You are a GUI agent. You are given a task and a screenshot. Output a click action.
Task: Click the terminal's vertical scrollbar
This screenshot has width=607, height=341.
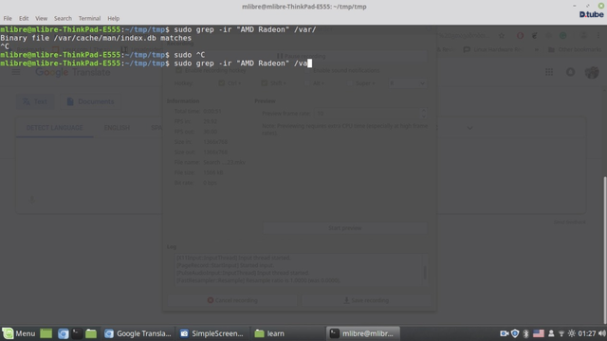pyautogui.click(x=605, y=249)
